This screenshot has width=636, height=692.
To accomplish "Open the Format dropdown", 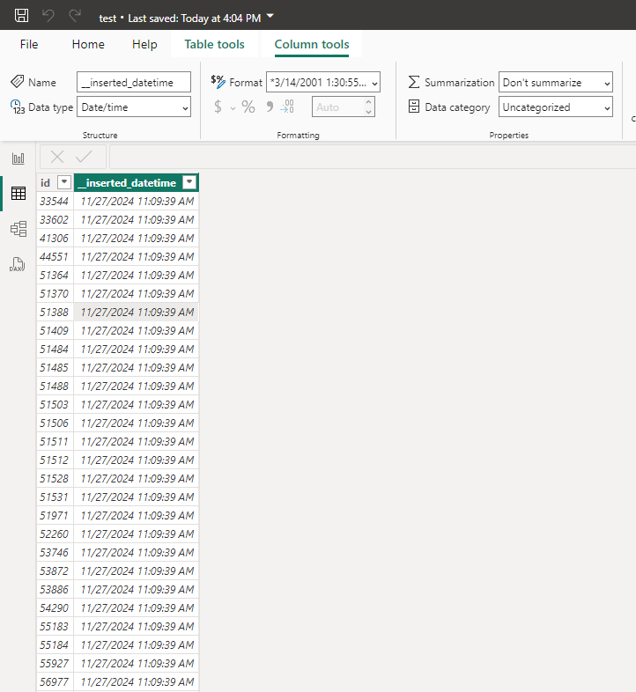I will [323, 82].
